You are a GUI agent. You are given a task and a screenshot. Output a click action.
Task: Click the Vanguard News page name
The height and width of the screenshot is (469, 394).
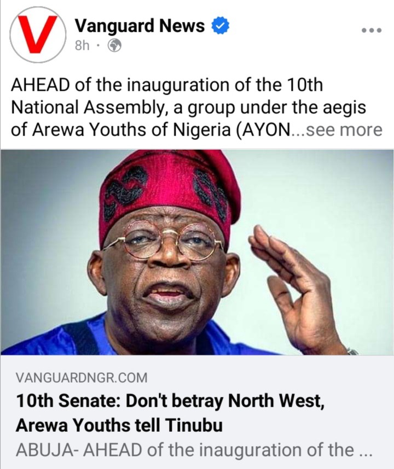tap(140, 26)
